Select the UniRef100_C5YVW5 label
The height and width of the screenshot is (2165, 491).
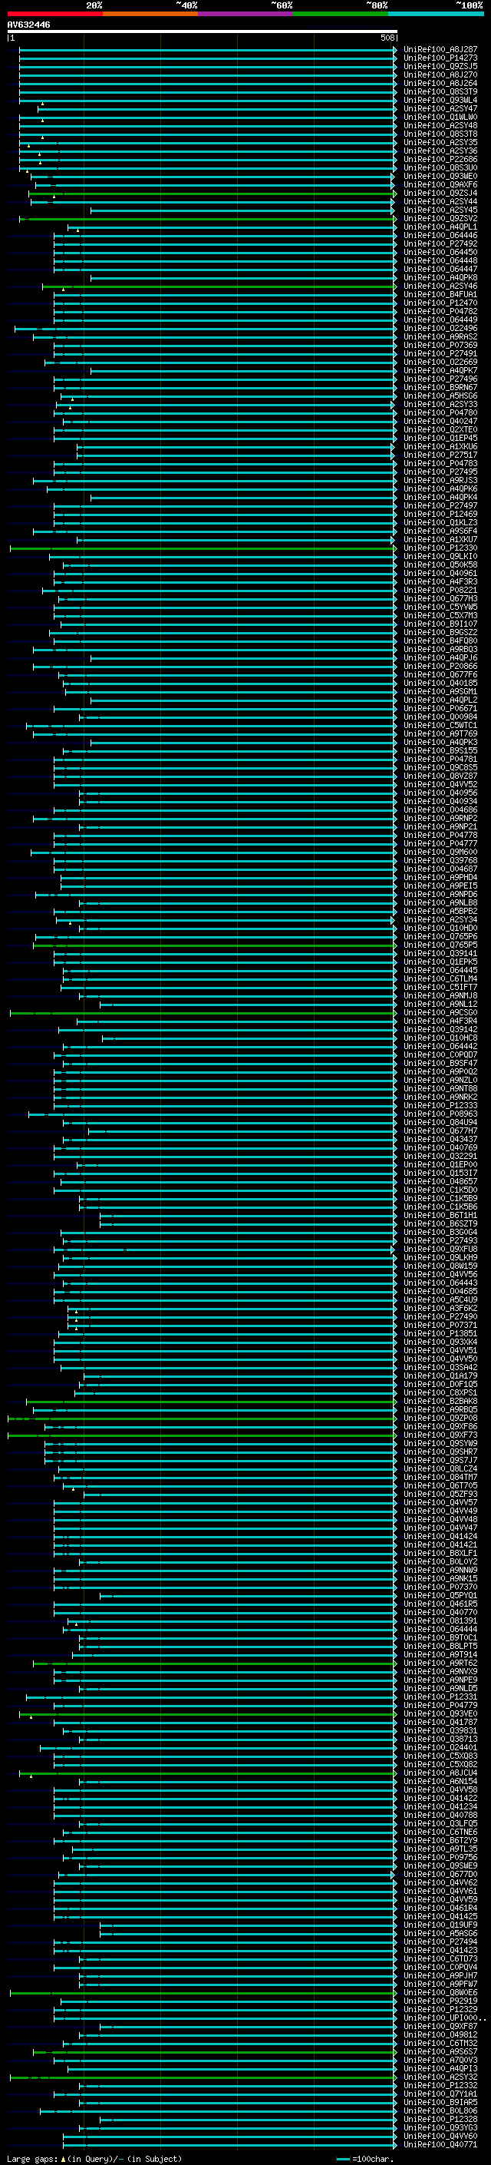[440, 607]
